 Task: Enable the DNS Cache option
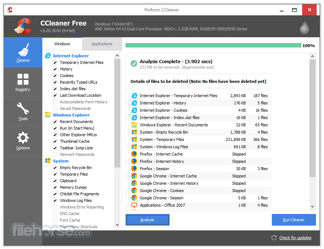click(x=55, y=214)
